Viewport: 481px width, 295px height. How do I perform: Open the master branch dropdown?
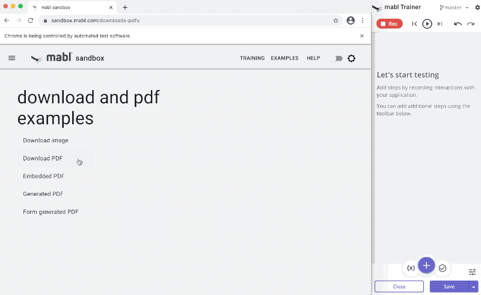(x=454, y=7)
